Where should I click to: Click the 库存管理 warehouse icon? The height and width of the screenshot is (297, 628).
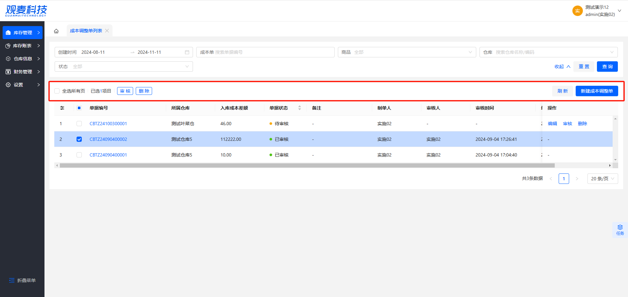[x=8, y=33]
